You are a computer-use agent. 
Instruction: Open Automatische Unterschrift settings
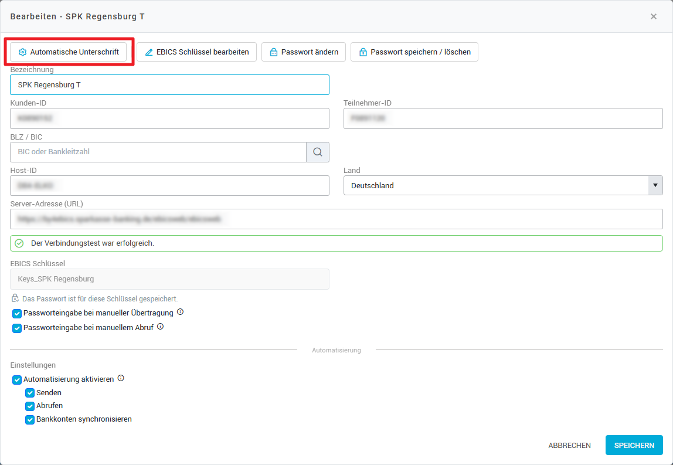pos(69,52)
